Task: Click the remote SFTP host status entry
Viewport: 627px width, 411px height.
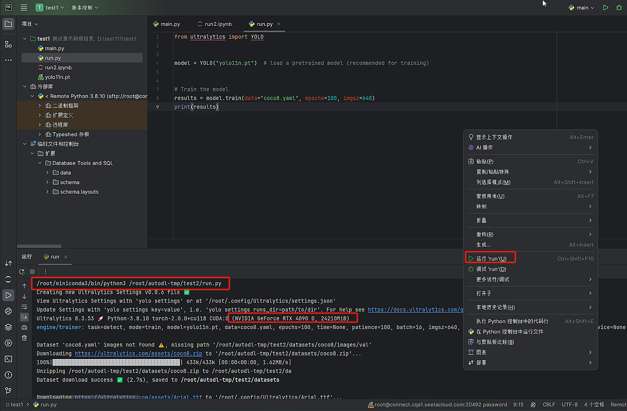Action: click(438, 405)
